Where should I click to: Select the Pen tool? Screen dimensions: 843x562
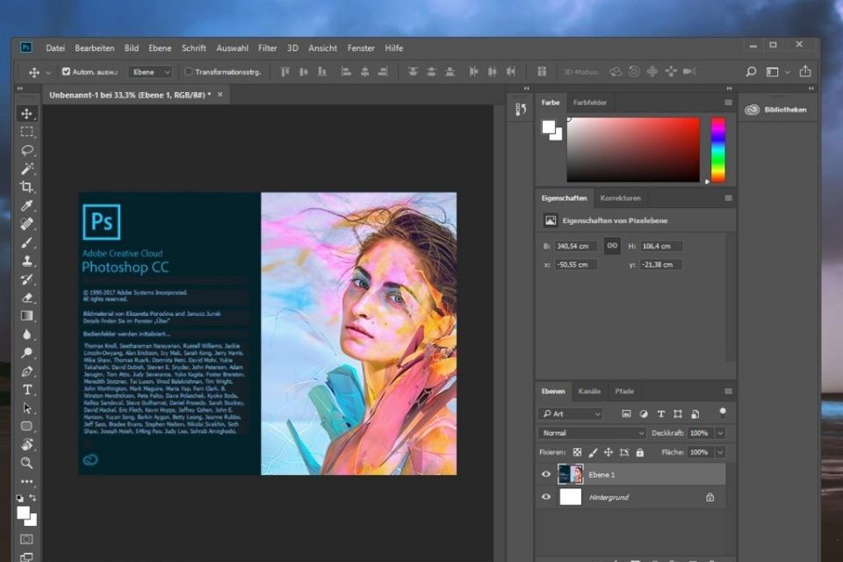click(26, 371)
